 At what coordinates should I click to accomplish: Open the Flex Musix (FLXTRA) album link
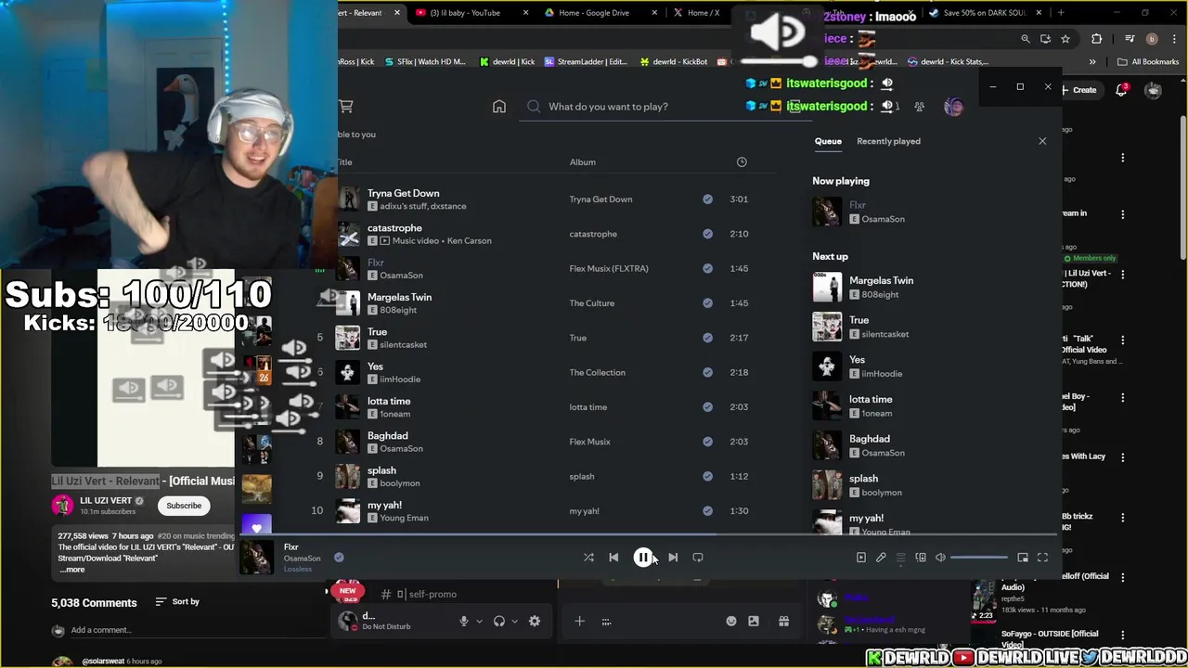609,269
